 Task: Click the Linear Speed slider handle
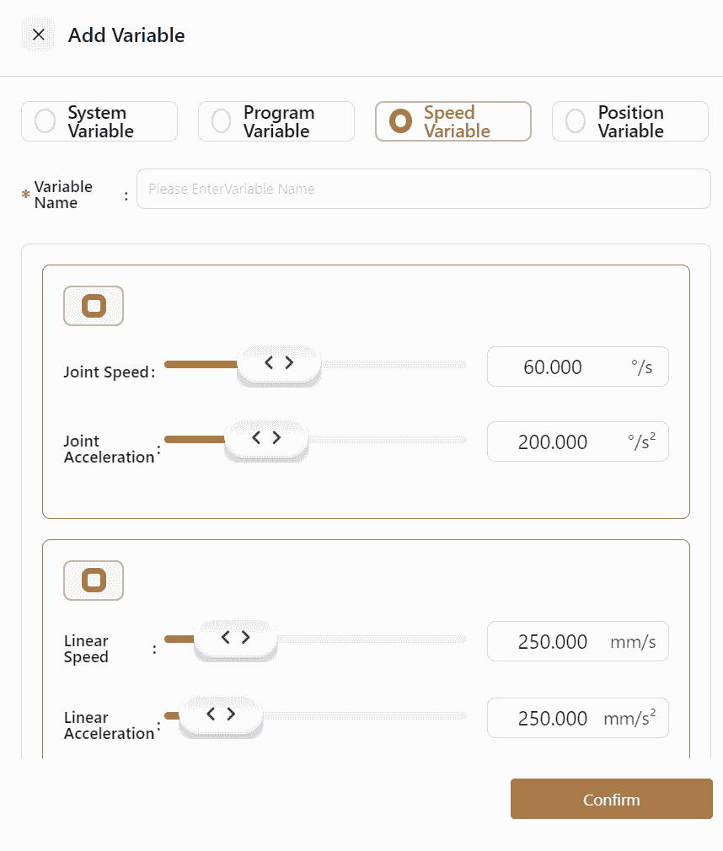point(235,639)
